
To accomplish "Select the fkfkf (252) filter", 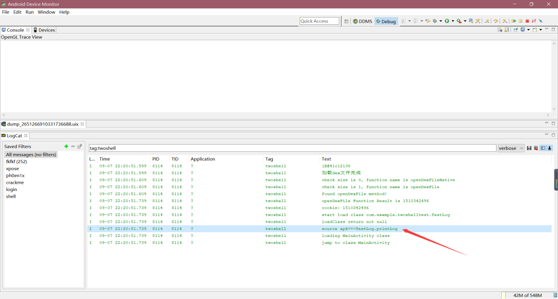I will pos(17,162).
